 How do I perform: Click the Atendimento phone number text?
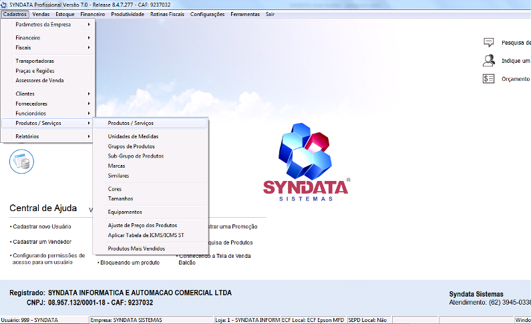490,303
